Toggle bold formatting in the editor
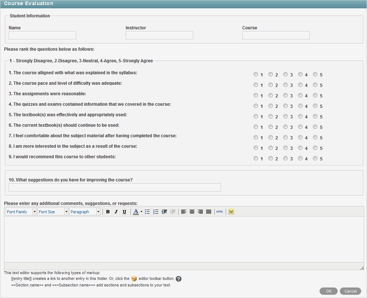Viewport: 367px width, 298px height. [108, 212]
